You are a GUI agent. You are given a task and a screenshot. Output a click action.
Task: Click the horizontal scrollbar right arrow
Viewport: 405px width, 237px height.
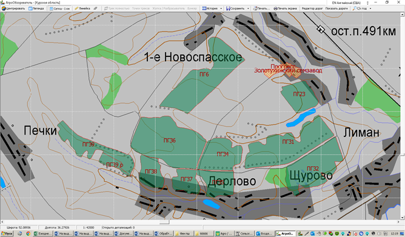pyautogui.click(x=398, y=222)
